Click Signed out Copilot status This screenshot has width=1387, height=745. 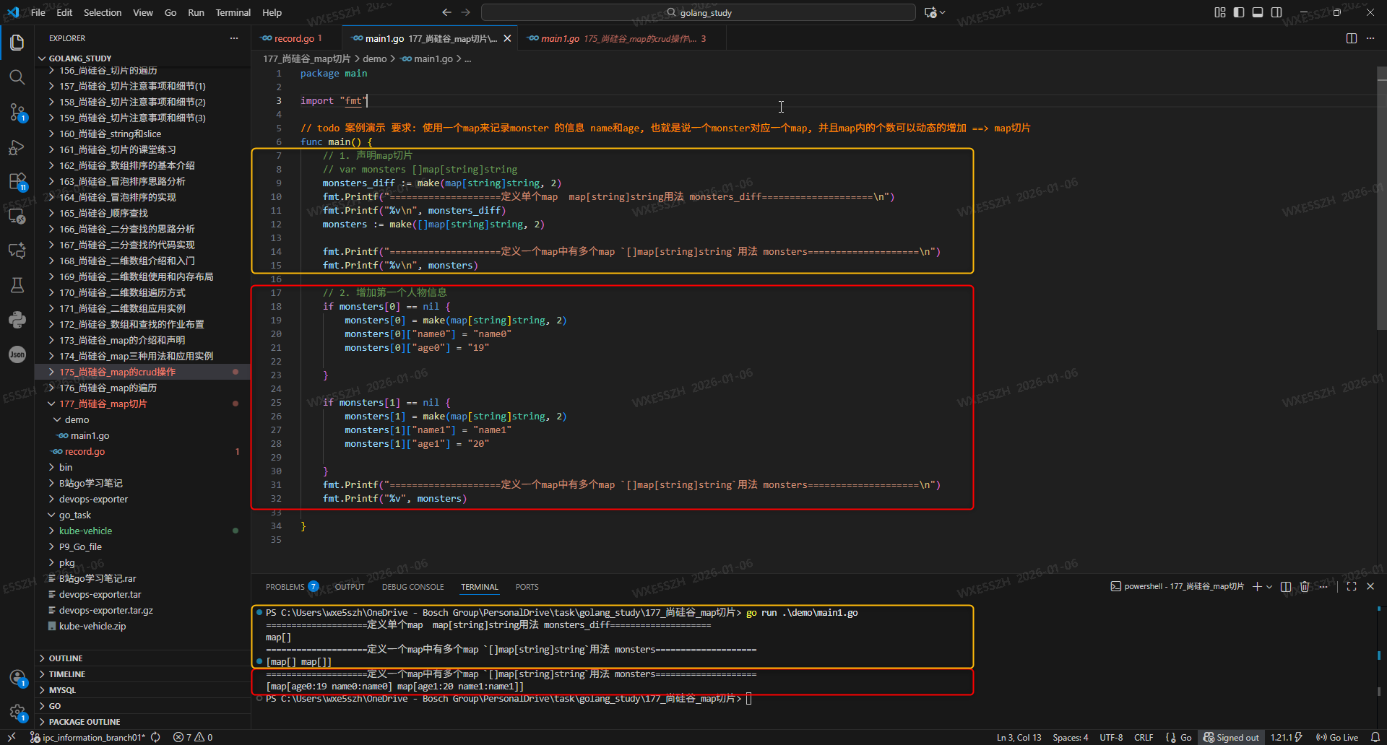[1231, 737]
